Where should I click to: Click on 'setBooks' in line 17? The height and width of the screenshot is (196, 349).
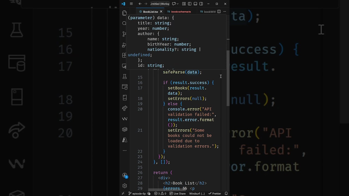177,88
